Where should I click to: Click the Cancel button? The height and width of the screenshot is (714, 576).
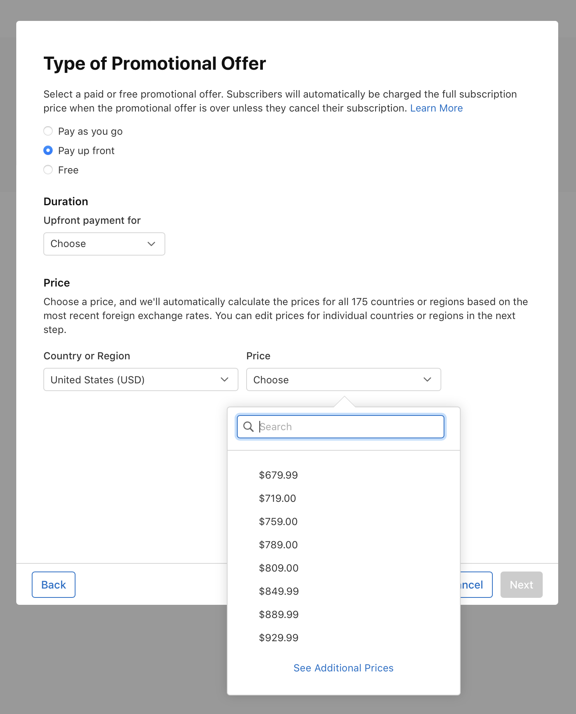pyautogui.click(x=476, y=585)
